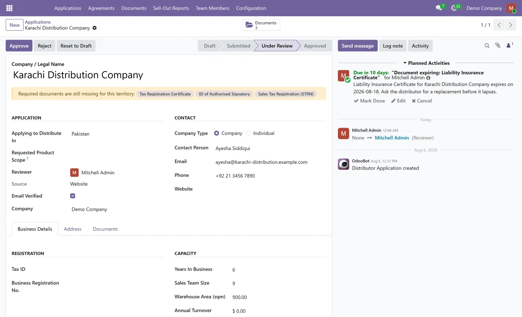Screen dimensions: 522x317
Task: Show the followers list icon
Action: coord(509,45)
